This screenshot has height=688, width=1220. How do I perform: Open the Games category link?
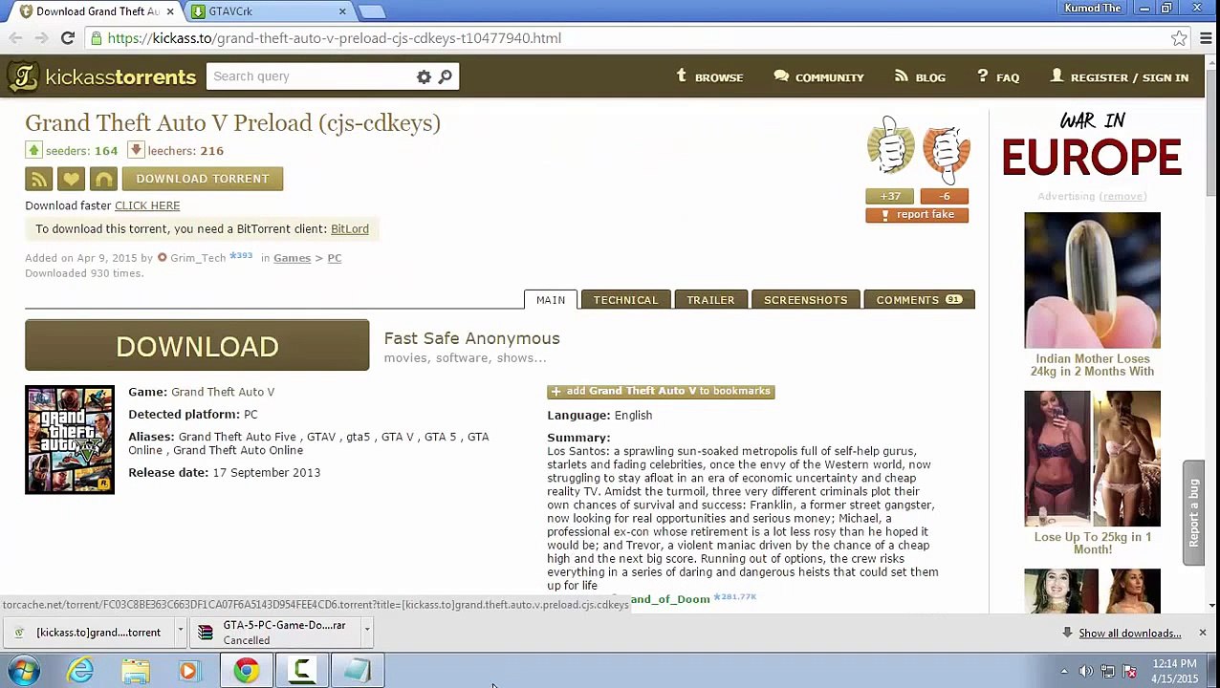click(x=292, y=258)
